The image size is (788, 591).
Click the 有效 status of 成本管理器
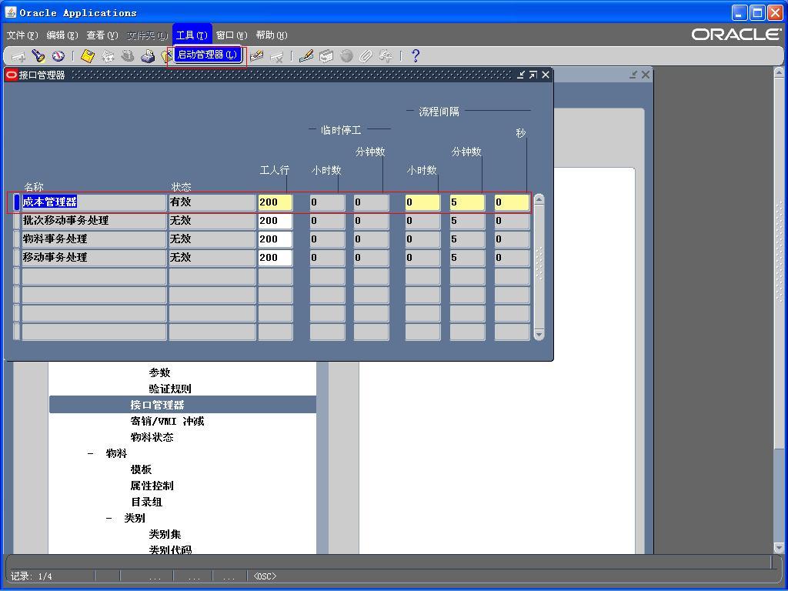coord(212,202)
